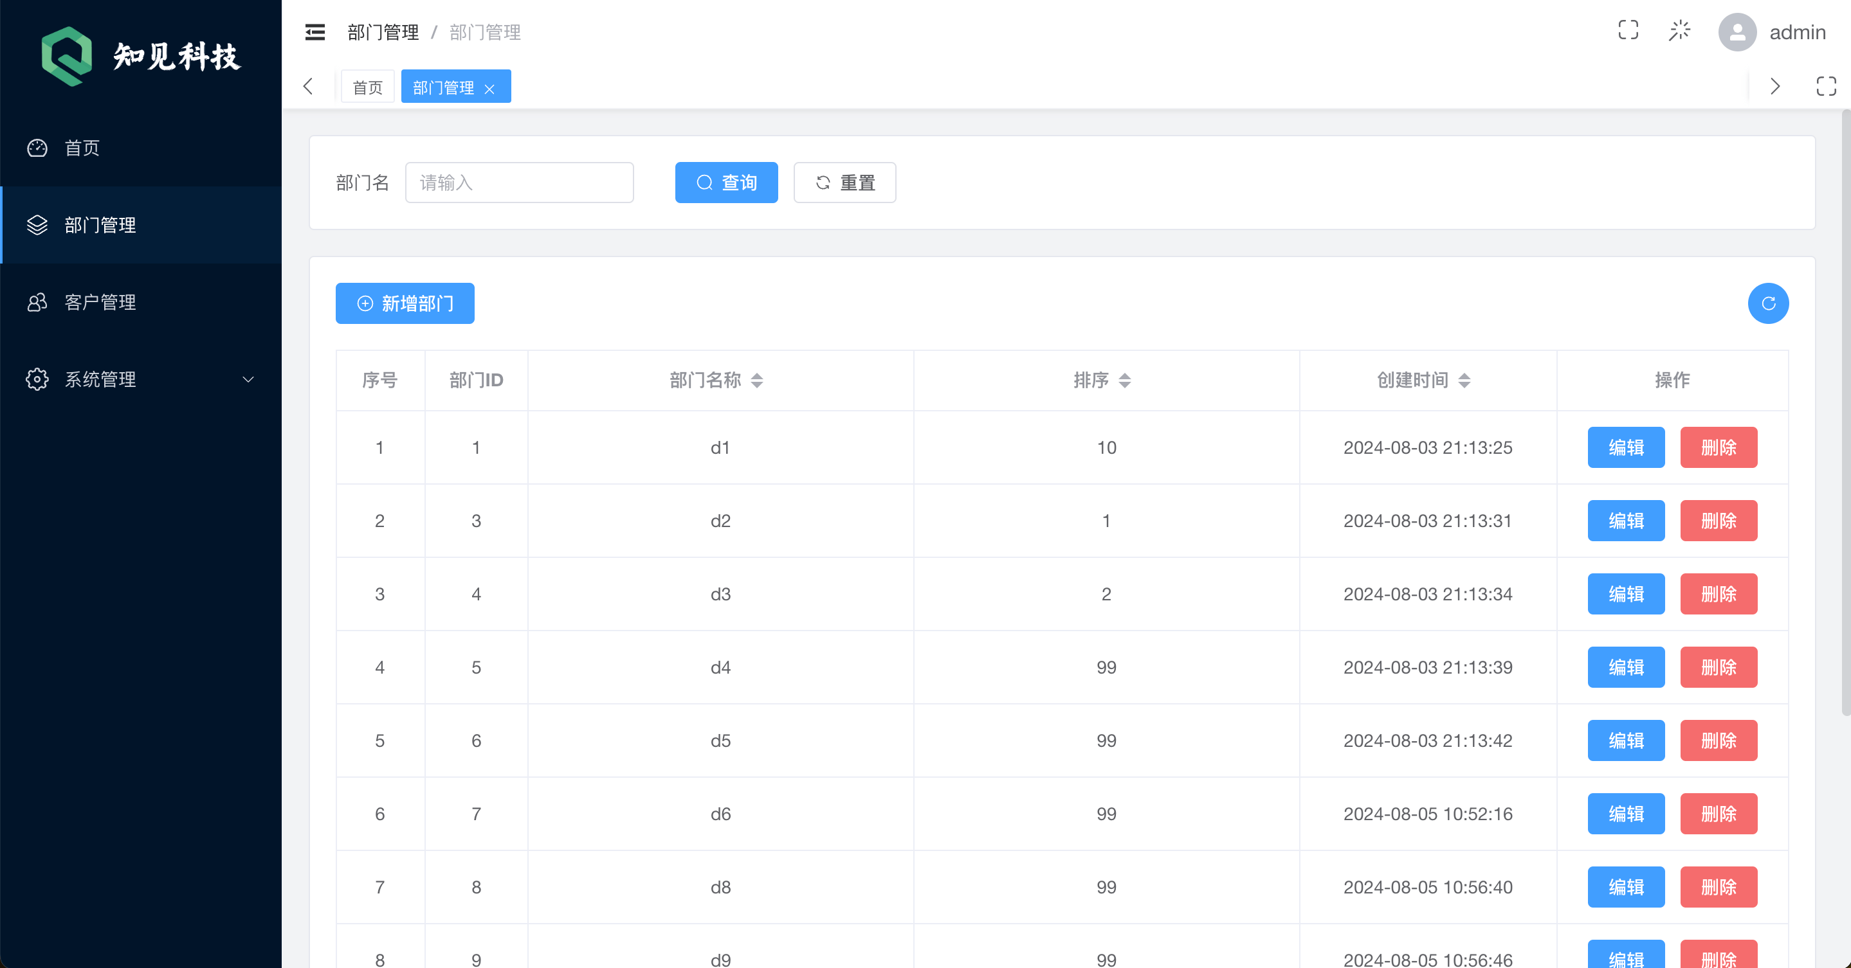
Task: Click the page vertical scrollbar
Action: tap(1846, 413)
